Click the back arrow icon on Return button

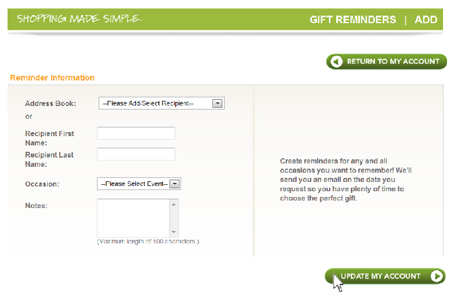tap(336, 61)
